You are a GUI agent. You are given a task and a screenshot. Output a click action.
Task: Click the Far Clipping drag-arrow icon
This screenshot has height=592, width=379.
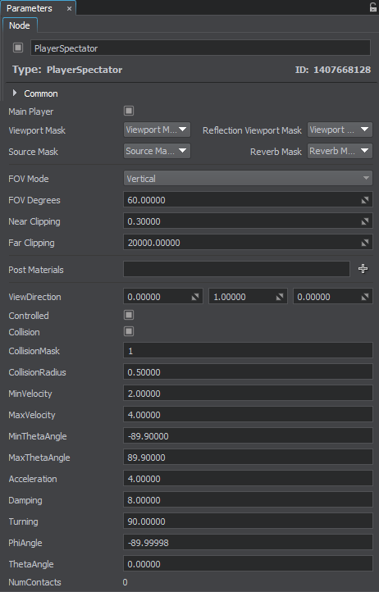(x=364, y=243)
